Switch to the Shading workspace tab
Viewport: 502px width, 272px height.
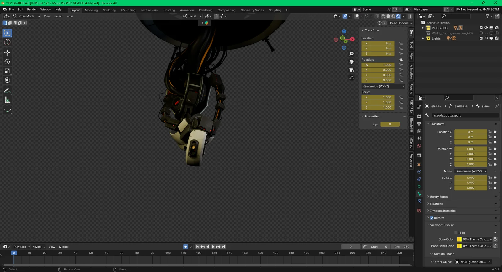click(169, 10)
